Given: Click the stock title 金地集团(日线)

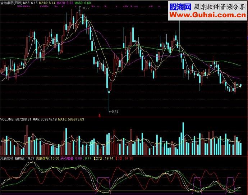Looking at the screenshot, I should point(12,3).
